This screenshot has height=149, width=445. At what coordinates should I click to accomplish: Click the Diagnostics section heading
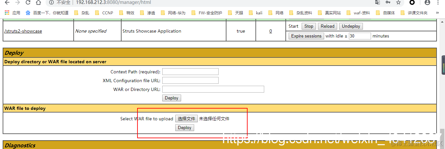click(20, 145)
